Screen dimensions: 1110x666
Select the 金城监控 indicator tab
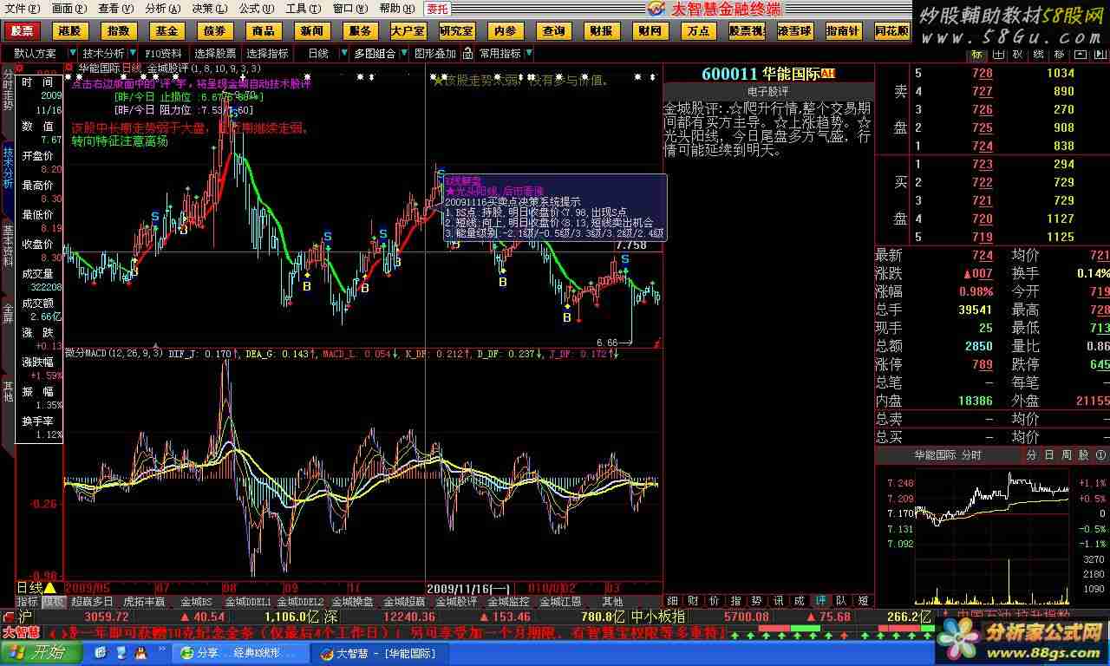click(508, 601)
